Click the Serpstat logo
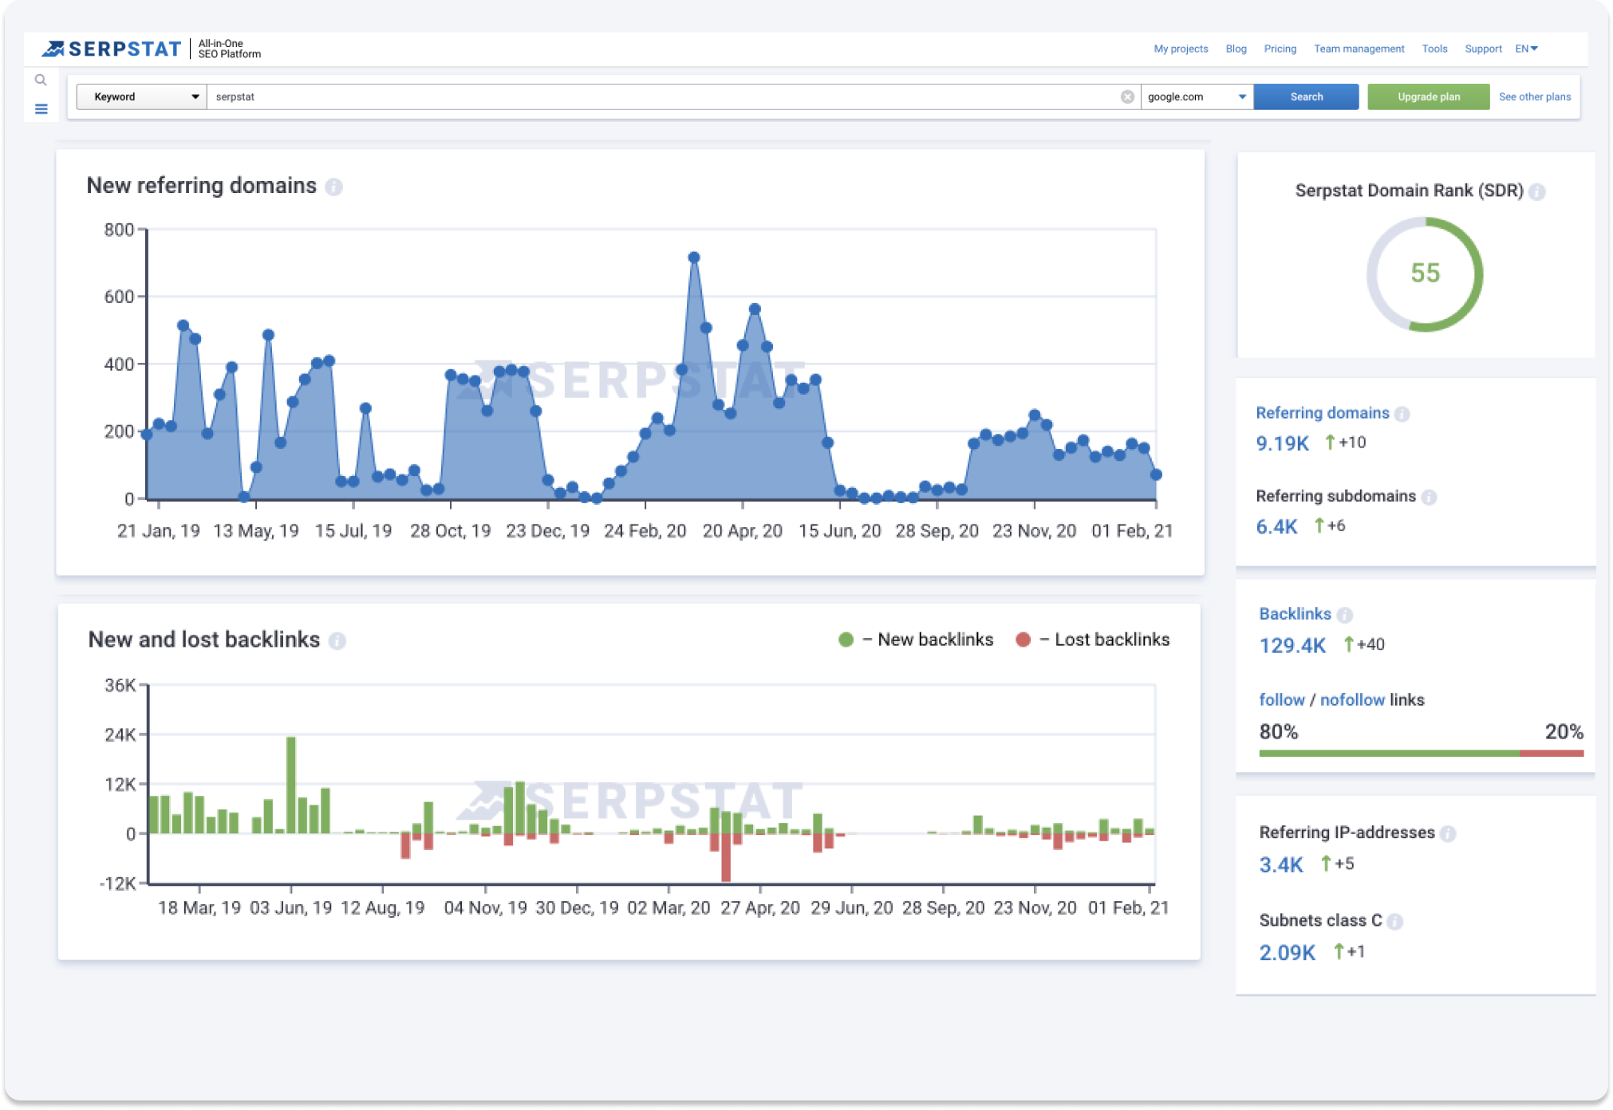 [112, 49]
